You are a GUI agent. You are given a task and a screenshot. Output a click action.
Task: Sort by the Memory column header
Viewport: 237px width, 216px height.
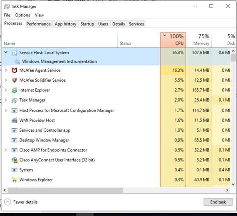click(199, 40)
